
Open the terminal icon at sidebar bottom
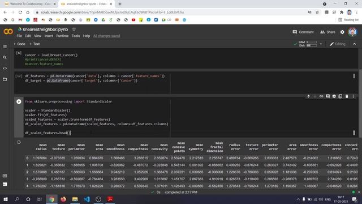5,184
